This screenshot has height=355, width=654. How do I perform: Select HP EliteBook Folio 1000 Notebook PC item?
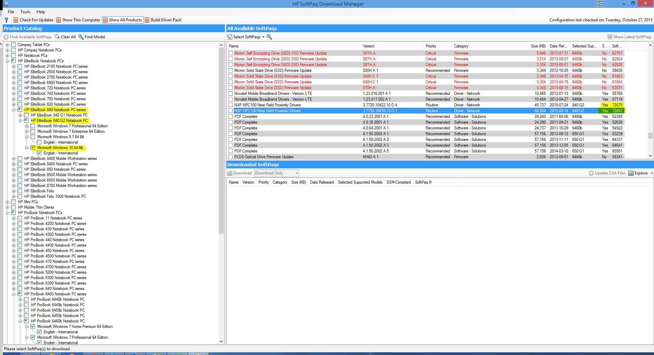(x=55, y=196)
